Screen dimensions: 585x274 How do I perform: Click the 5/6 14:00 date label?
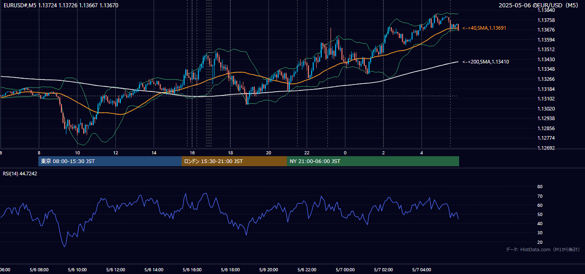(153, 270)
